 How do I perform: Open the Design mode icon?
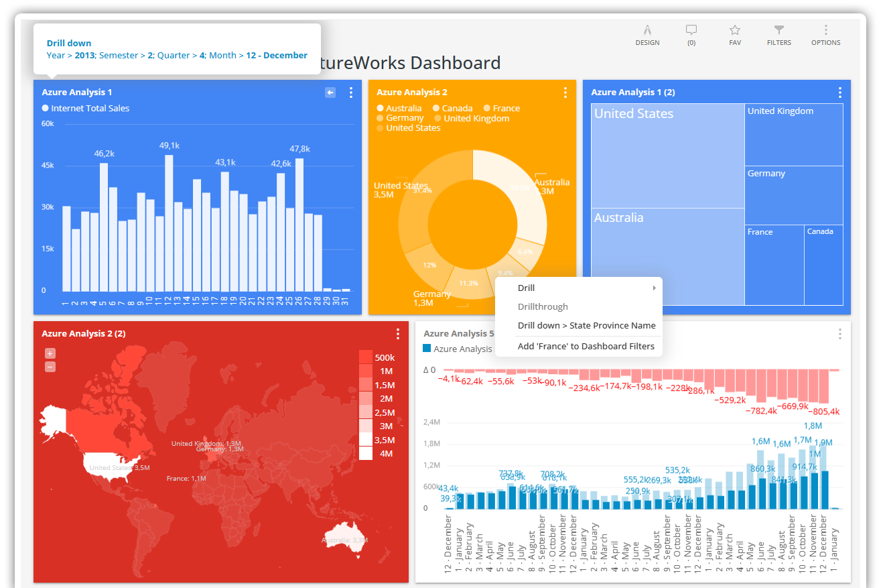coord(647,35)
